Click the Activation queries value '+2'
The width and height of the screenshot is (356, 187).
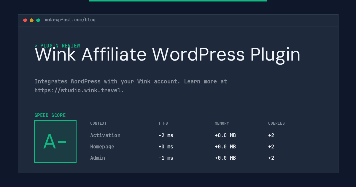pos(271,135)
